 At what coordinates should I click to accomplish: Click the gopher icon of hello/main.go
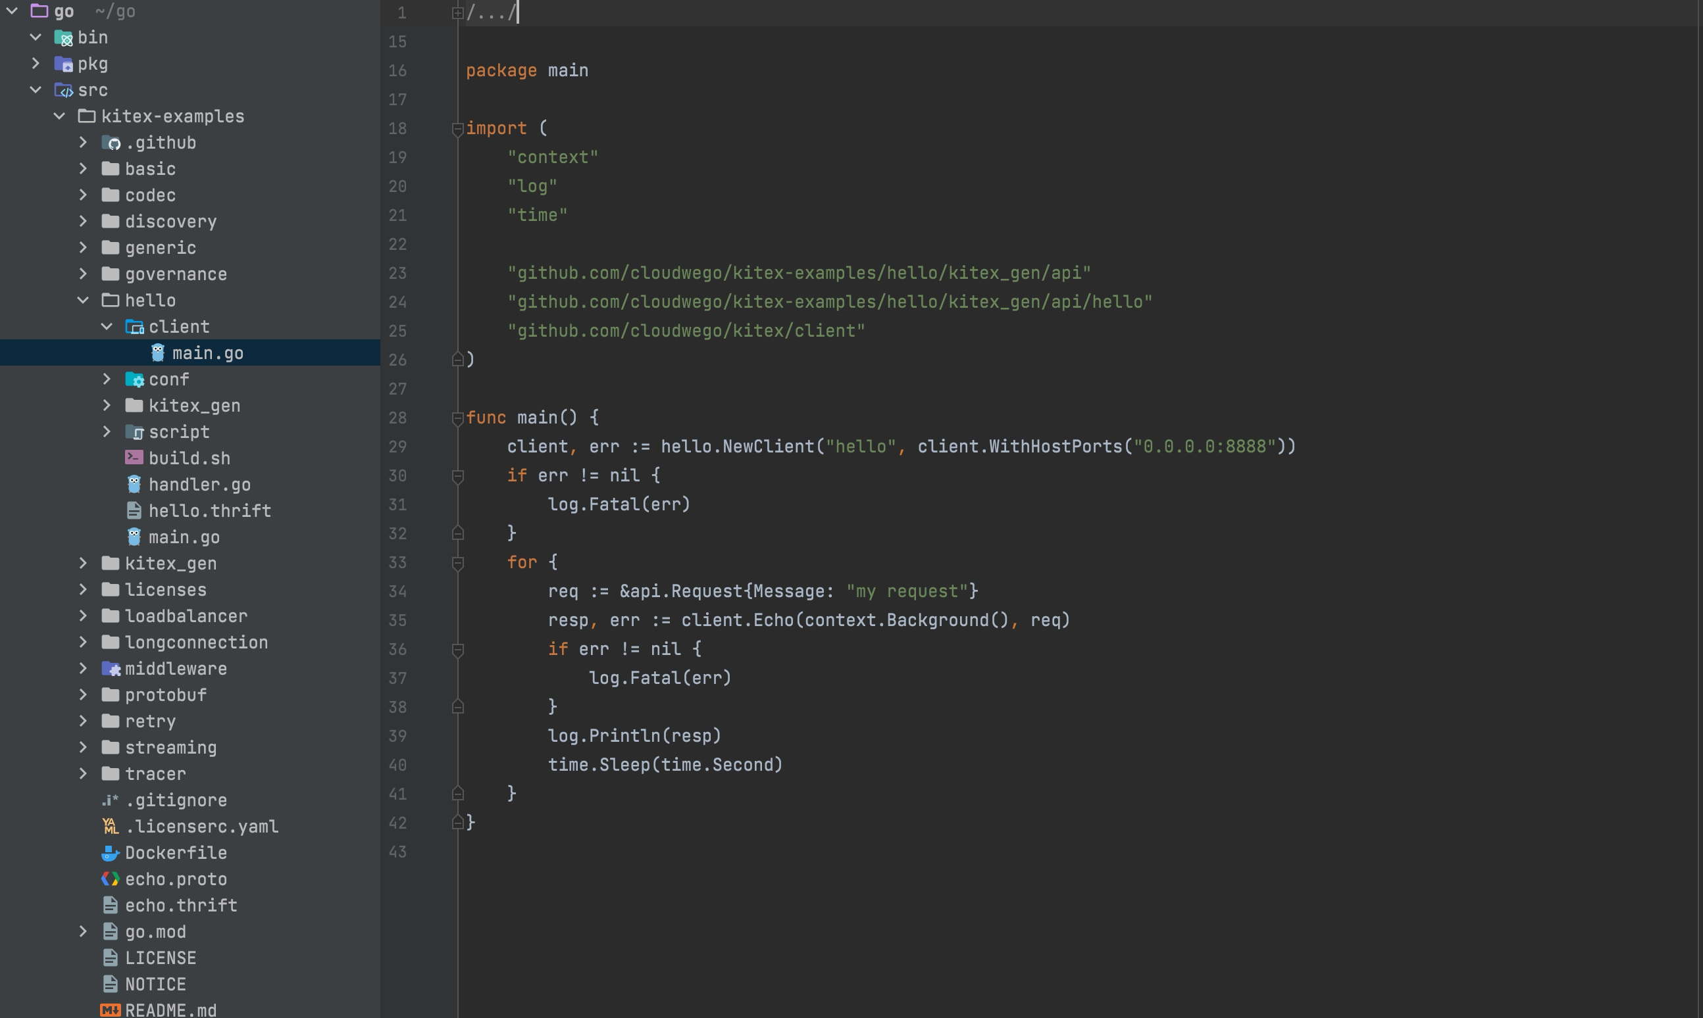coord(134,537)
